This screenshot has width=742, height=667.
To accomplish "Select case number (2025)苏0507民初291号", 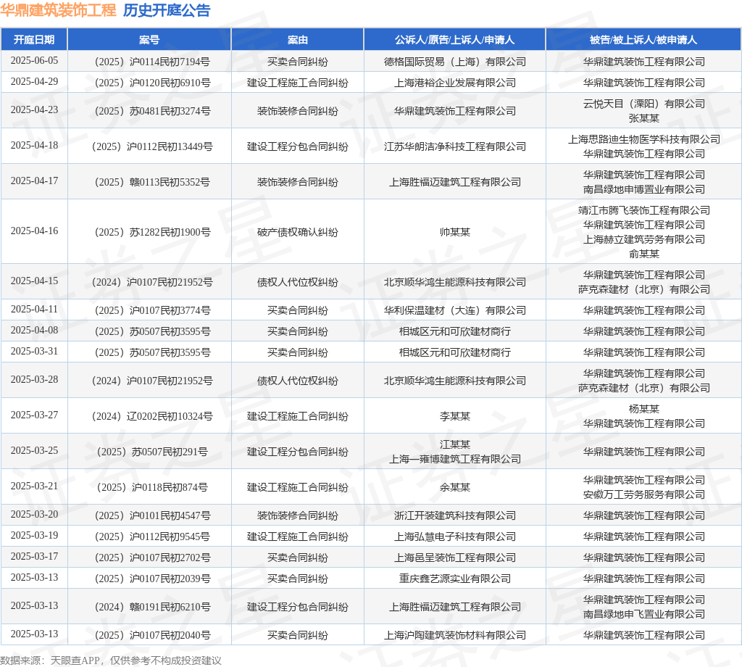I will tap(152, 452).
